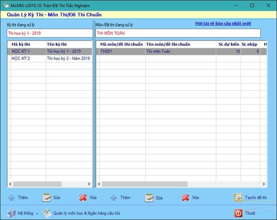Click the plus icon of subject Thêm
The image size is (277, 220).
point(114,198)
